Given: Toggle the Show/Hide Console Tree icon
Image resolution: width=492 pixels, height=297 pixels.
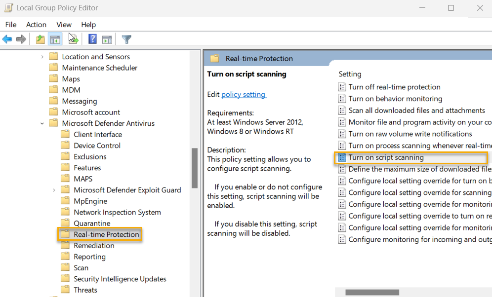Looking at the screenshot, I should click(x=55, y=39).
